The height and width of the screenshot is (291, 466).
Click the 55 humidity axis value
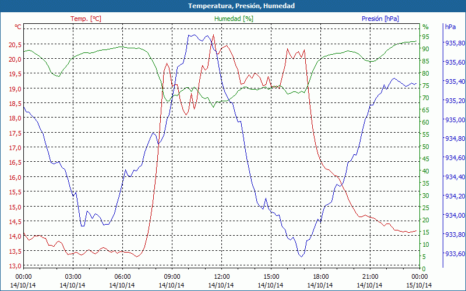tap(426, 134)
